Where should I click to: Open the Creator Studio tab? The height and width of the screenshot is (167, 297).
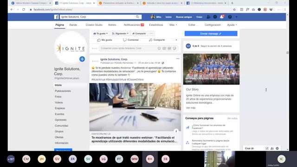[94, 25]
